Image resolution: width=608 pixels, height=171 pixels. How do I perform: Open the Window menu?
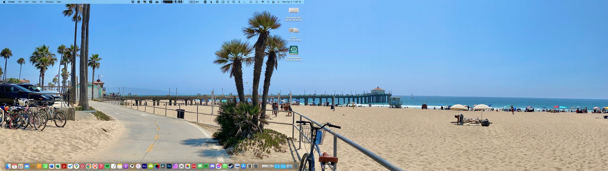coord(50,2)
